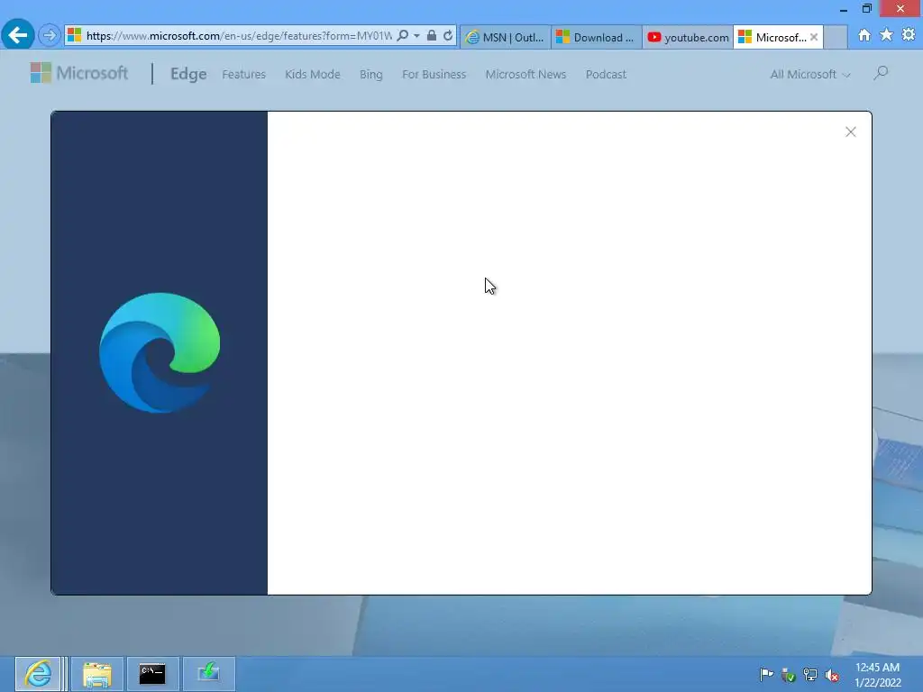View the security lock icon report

[x=432, y=36]
